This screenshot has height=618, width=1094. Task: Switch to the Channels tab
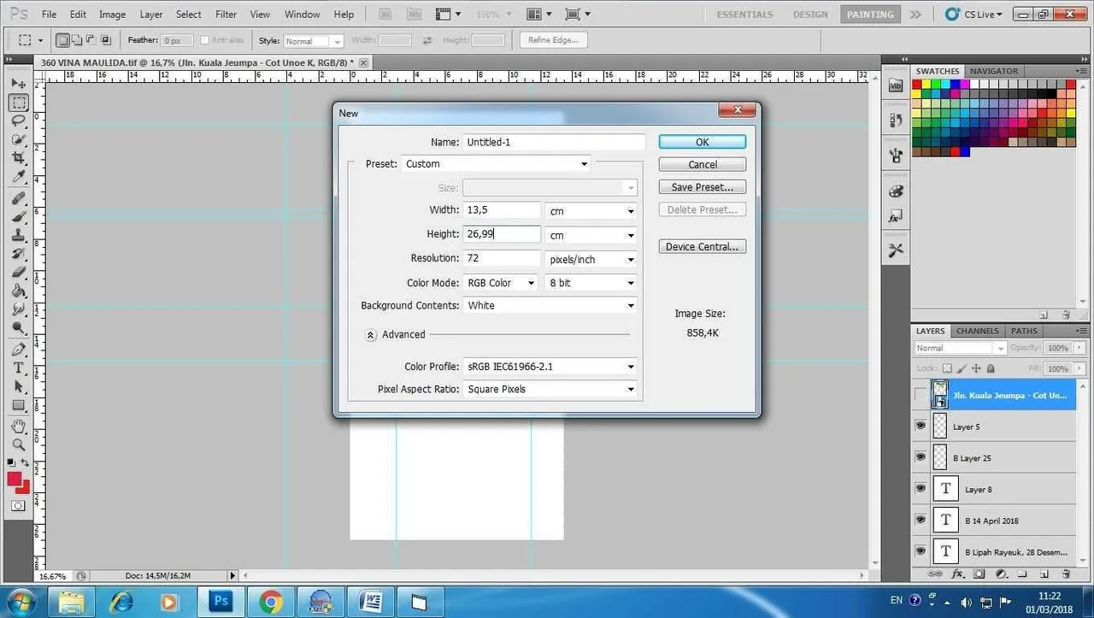tap(977, 331)
